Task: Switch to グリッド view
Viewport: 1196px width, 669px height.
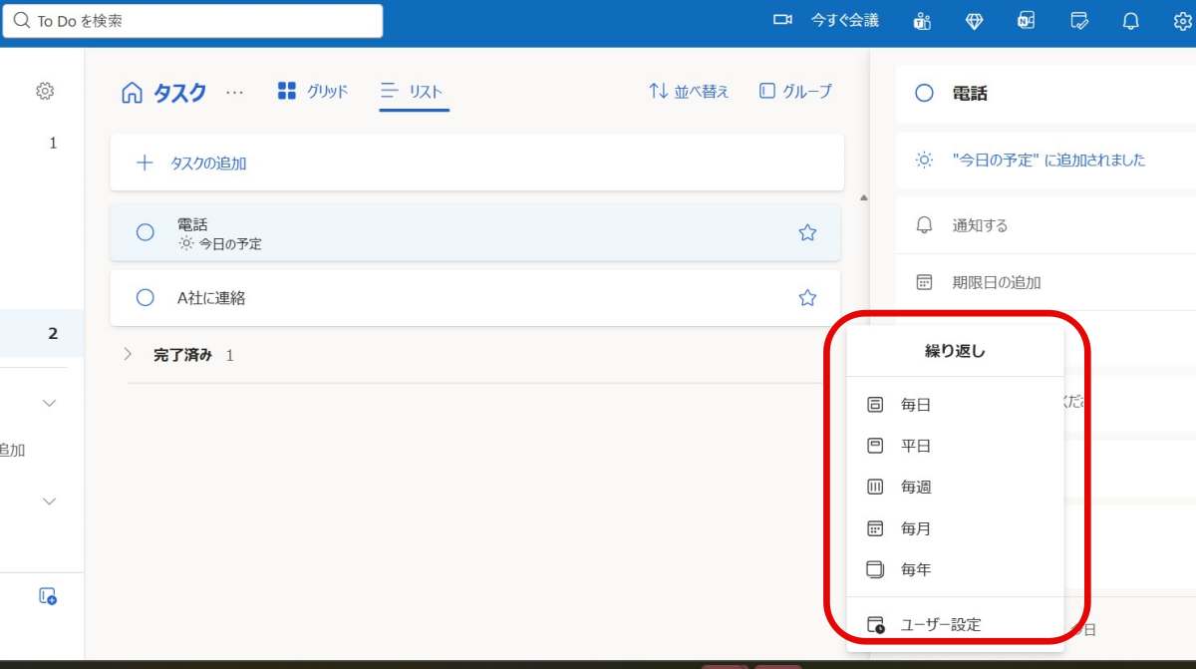Action: pos(313,92)
